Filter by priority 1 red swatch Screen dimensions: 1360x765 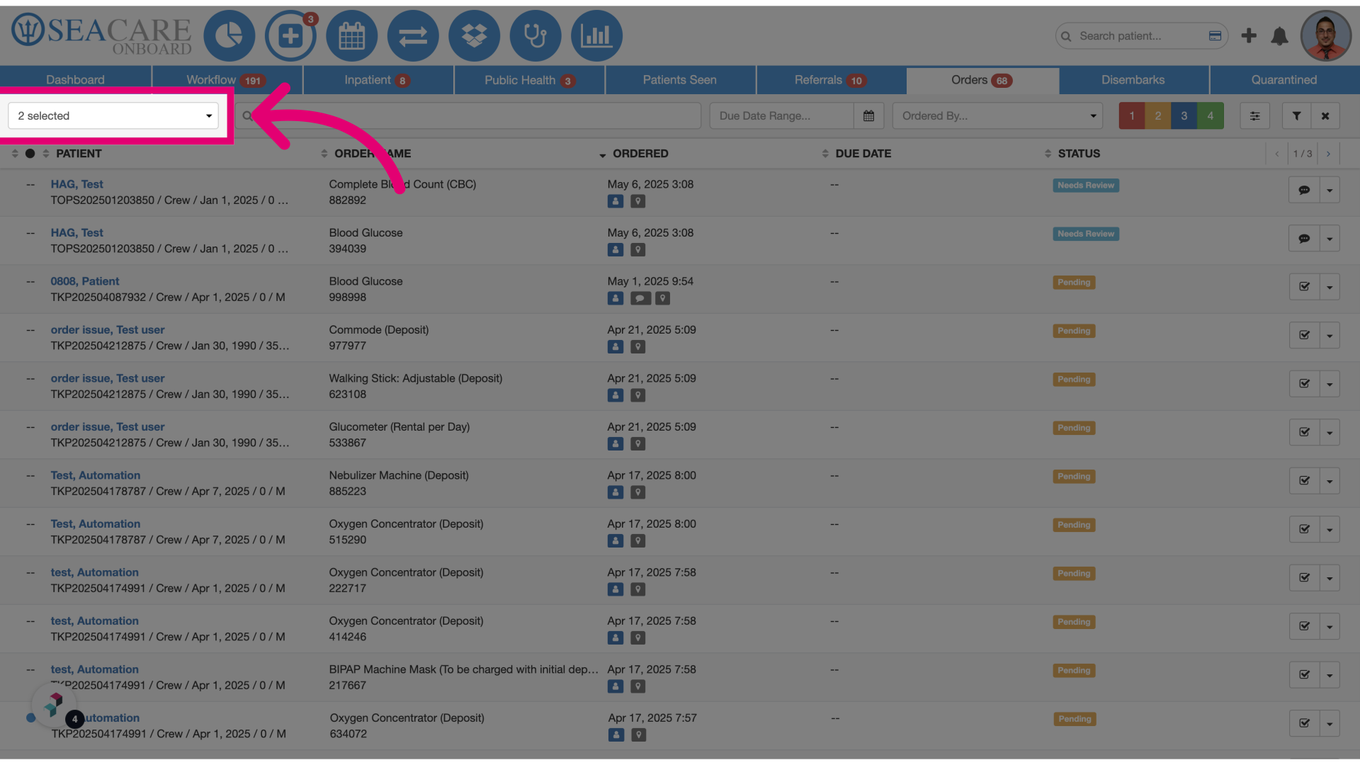click(1132, 115)
